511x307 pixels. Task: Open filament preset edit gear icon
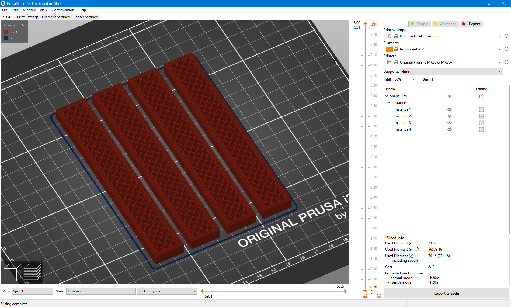pos(506,49)
